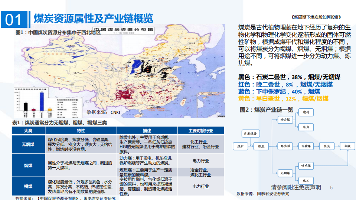Select the '焦炭' flowchart box
This screenshot has width=356, height=200.
click(x=327, y=146)
